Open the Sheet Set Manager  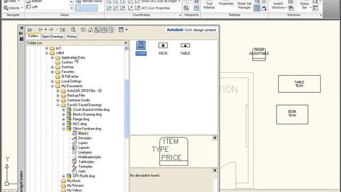[x=245, y=5]
